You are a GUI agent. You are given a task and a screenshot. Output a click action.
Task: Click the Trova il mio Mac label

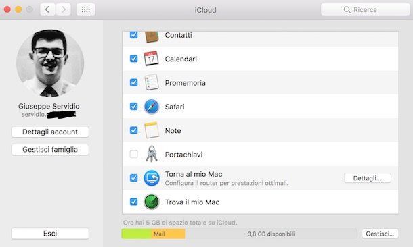click(x=192, y=202)
